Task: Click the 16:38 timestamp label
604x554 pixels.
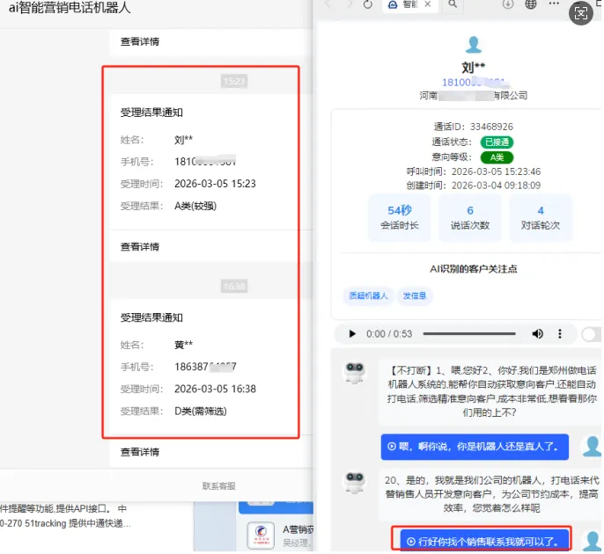Action: pyautogui.click(x=234, y=287)
